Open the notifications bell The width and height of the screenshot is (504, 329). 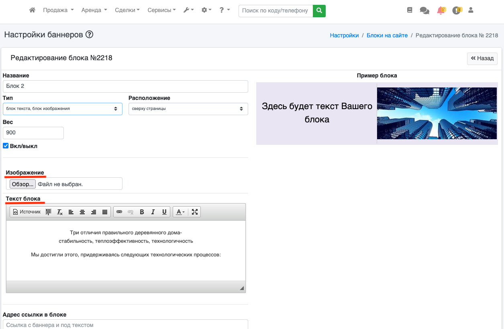point(441,11)
